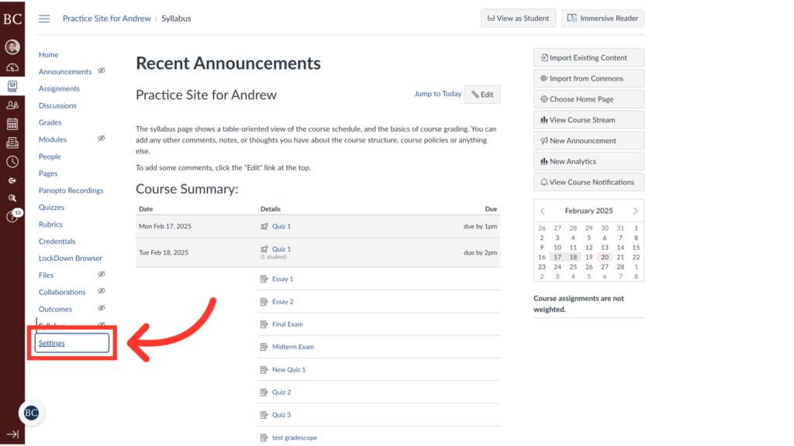
Task: Click your account avatar in global navigation
Action: pos(12,46)
